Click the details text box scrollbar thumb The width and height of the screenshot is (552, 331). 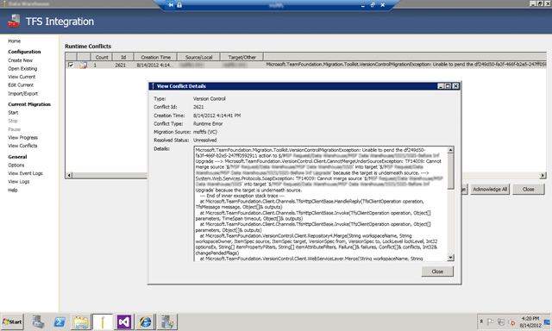[x=450, y=172]
